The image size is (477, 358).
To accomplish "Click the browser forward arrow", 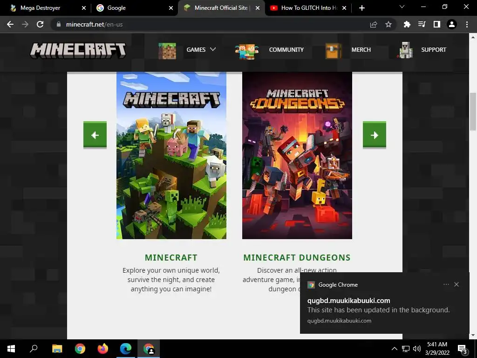I will pyautogui.click(x=25, y=24).
